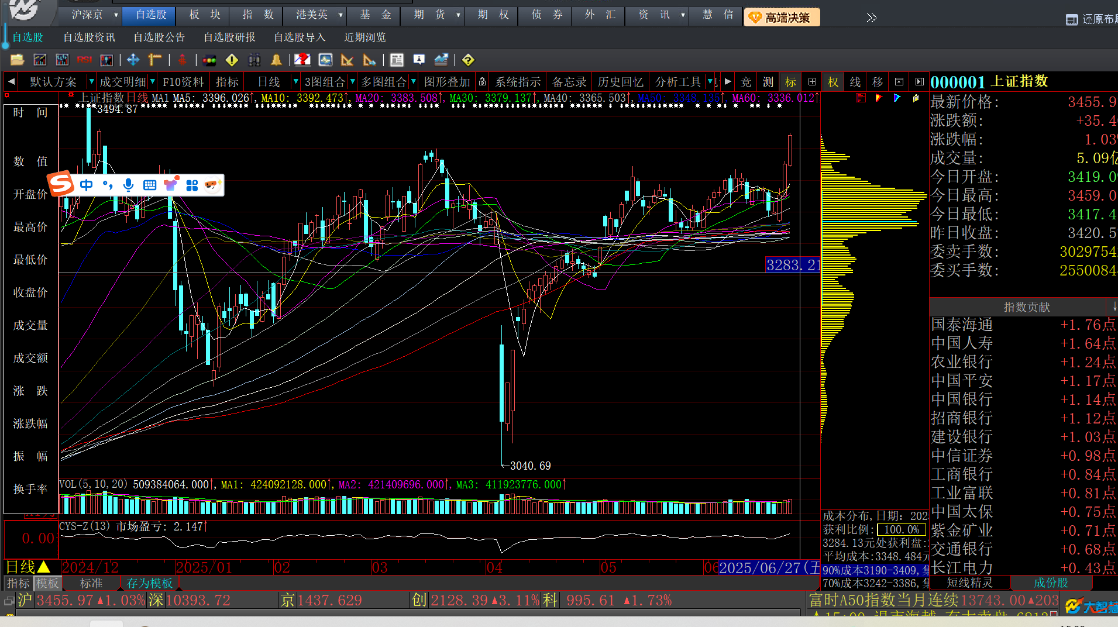Open the Sogou toolbox grid icon

192,185
